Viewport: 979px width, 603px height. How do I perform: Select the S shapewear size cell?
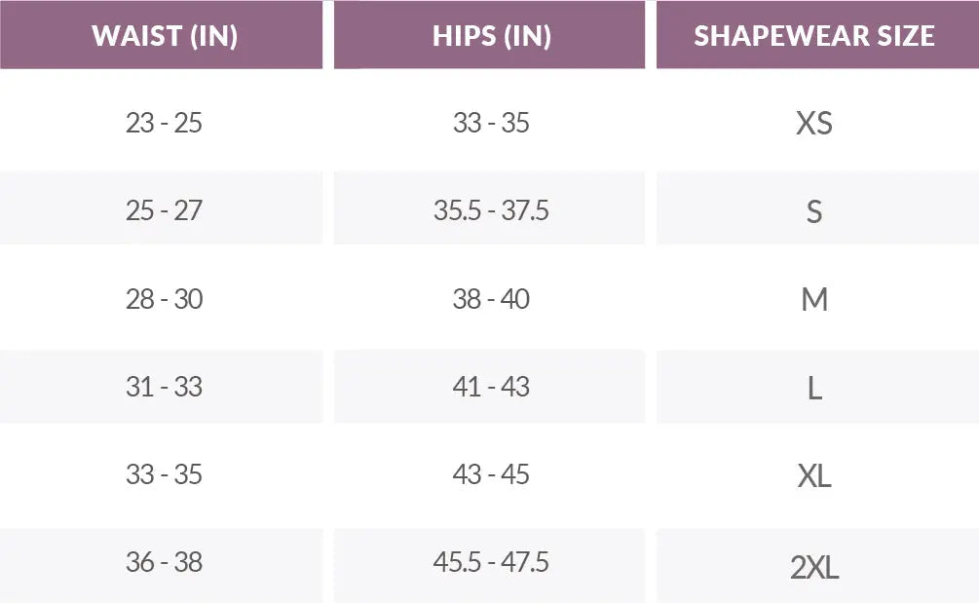[x=814, y=211]
